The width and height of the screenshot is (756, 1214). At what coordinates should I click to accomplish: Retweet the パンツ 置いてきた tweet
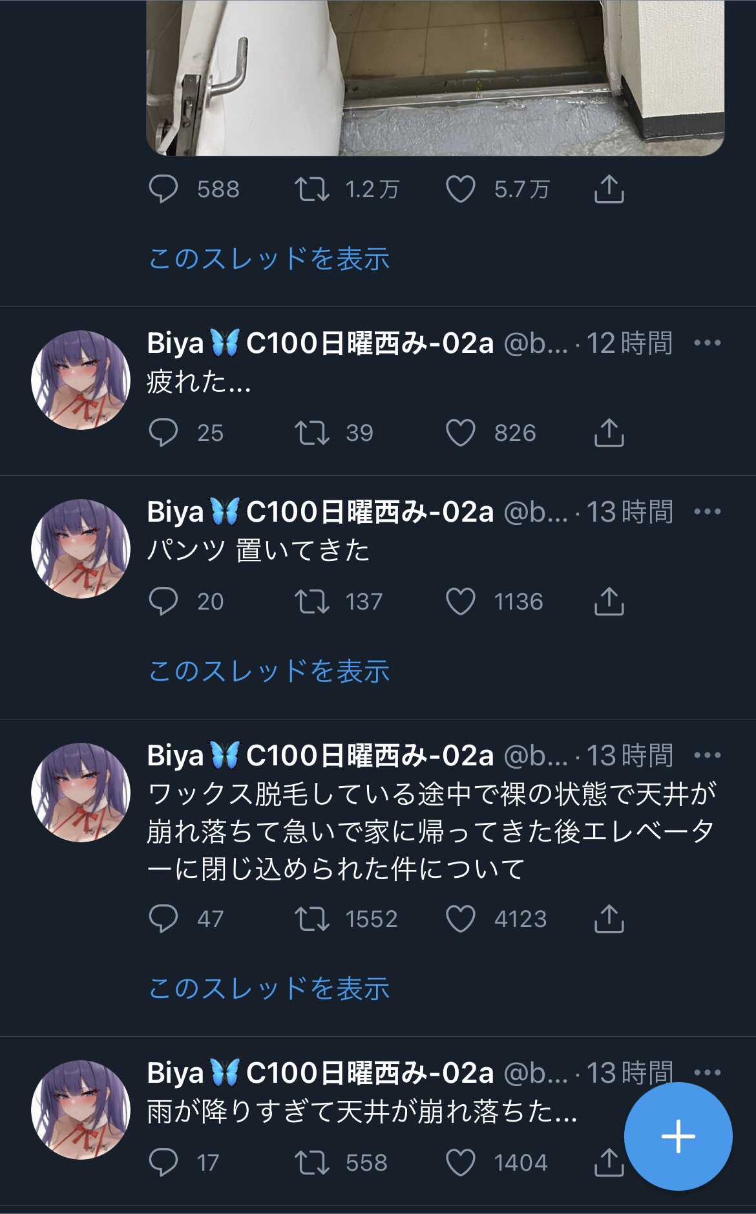(312, 601)
